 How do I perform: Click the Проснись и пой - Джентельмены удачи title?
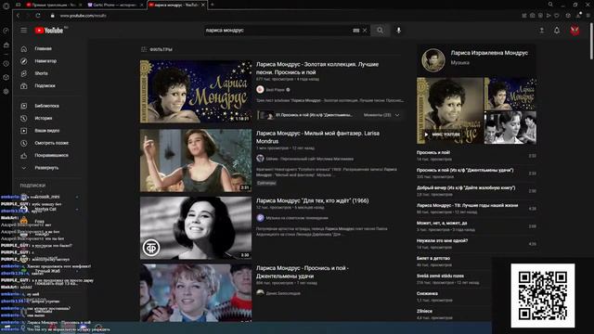pyautogui.click(x=303, y=272)
